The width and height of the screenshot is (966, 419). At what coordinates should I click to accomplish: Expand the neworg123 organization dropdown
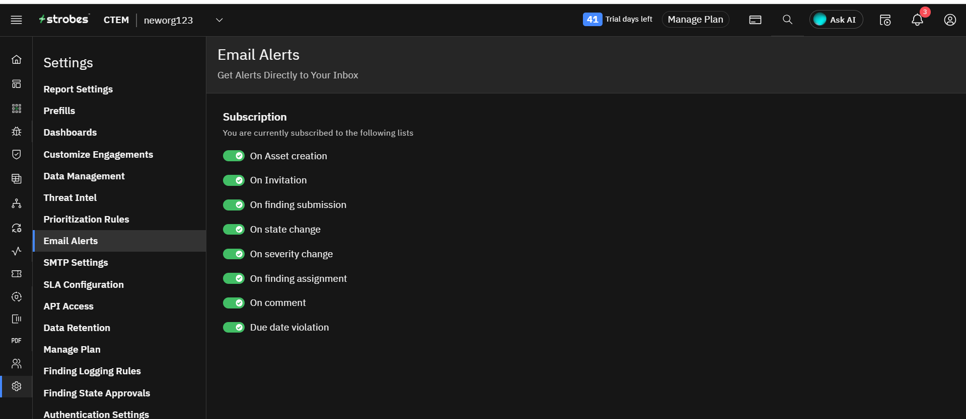219,20
